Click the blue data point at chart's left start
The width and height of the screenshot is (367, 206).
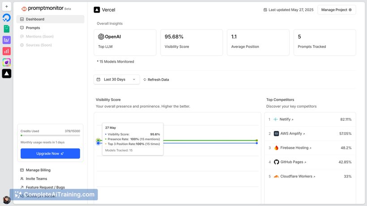tap(98, 143)
